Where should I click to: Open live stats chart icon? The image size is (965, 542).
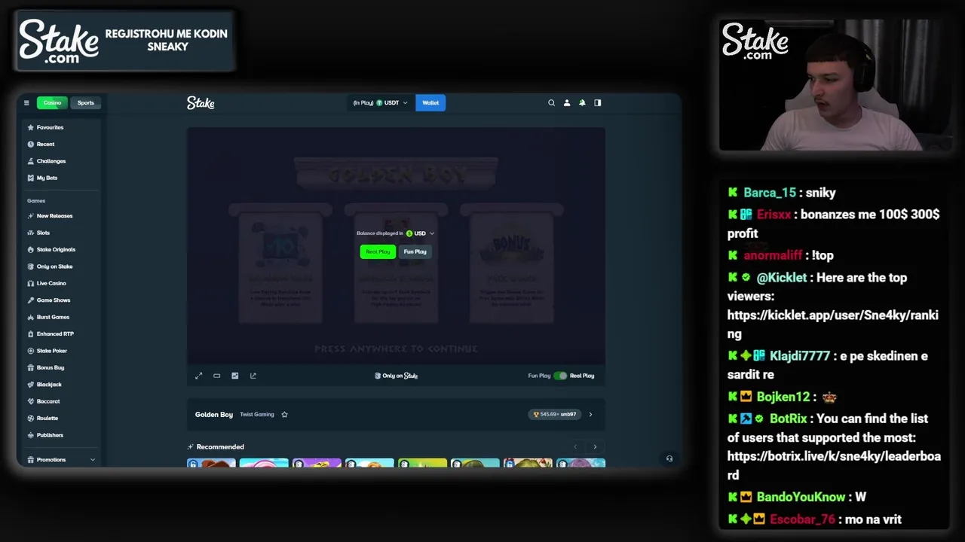pyautogui.click(x=235, y=376)
